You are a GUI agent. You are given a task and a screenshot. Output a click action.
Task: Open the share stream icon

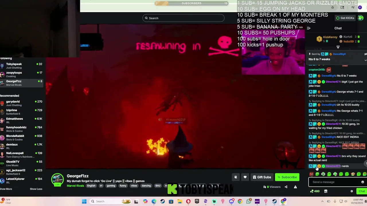point(286,187)
